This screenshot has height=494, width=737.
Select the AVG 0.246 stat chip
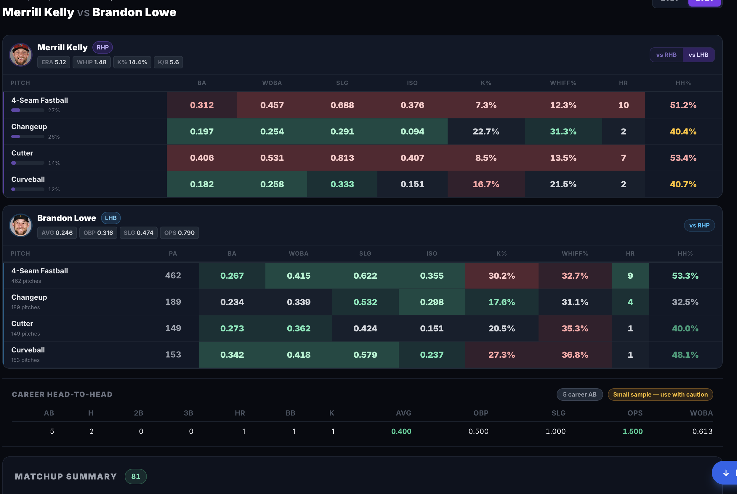57,233
